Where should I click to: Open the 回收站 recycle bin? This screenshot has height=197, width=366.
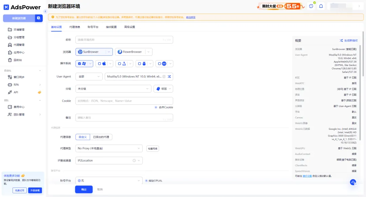[x=15, y=60]
